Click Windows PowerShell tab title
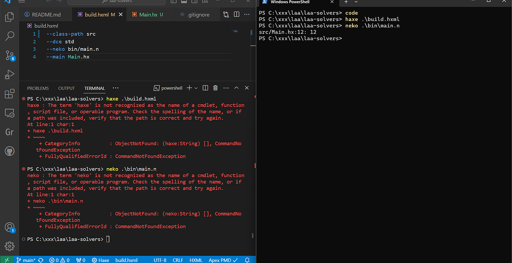 point(289,2)
